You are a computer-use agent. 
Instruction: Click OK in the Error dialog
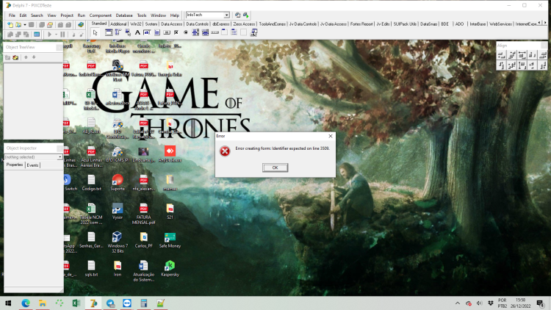pyautogui.click(x=275, y=167)
